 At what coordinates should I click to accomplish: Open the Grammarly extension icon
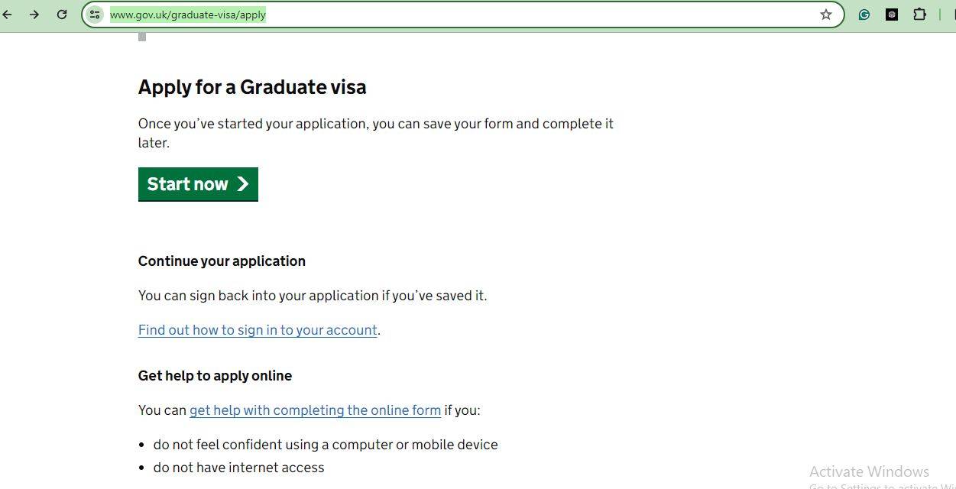864,14
